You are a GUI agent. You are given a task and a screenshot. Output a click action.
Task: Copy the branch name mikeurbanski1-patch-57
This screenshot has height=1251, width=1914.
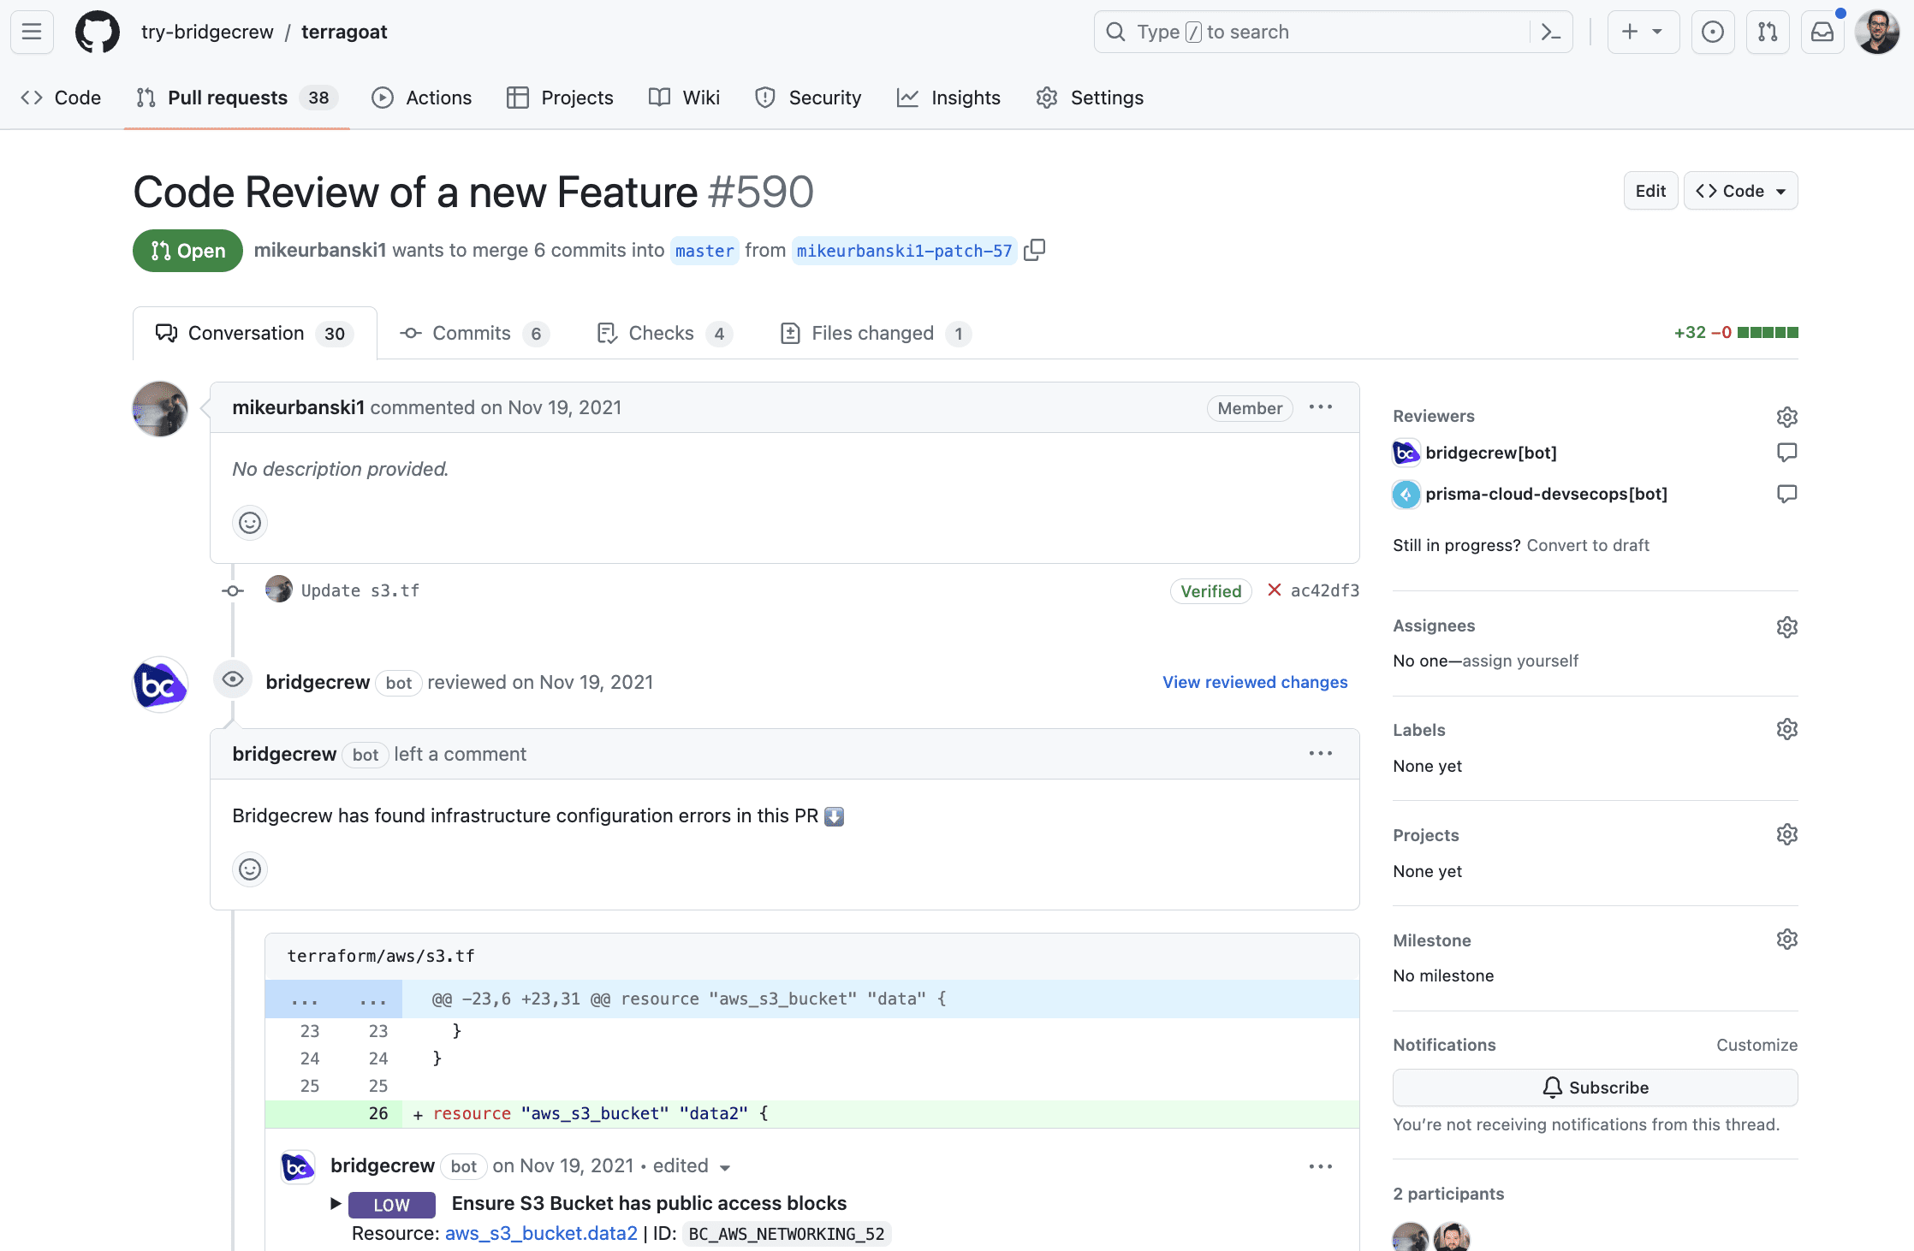[1034, 250]
